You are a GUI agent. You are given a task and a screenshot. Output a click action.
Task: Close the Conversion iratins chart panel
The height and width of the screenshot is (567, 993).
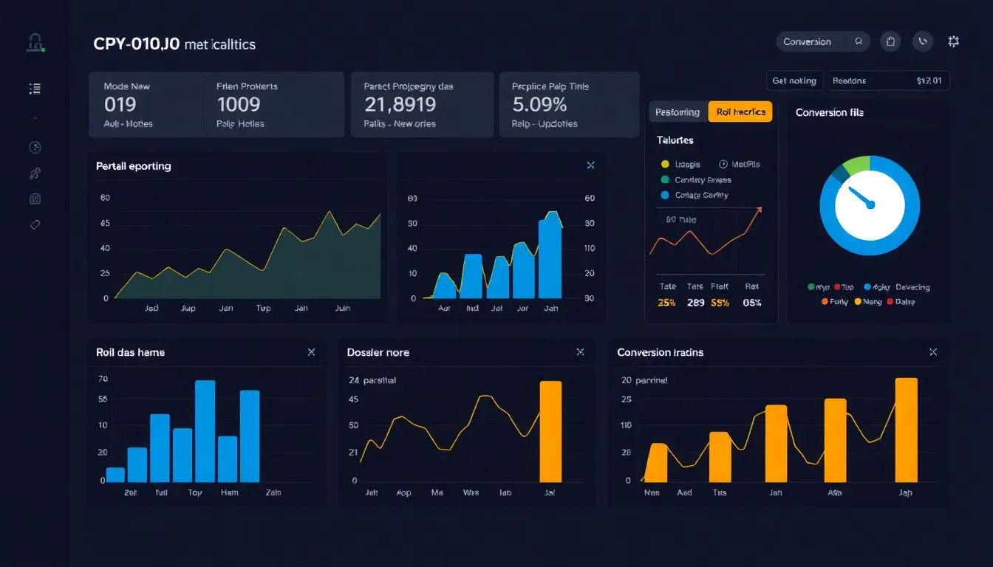click(x=933, y=352)
